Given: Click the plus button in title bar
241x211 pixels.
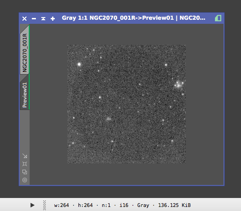Looking at the screenshot, I should click(53, 18).
